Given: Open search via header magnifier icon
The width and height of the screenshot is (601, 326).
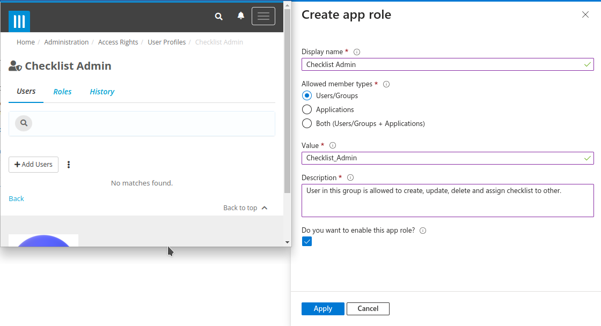Looking at the screenshot, I should click(x=219, y=17).
